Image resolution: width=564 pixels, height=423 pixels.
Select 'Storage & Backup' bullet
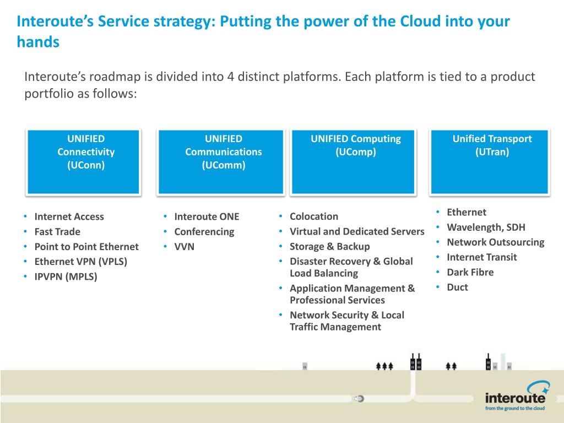[330, 246]
